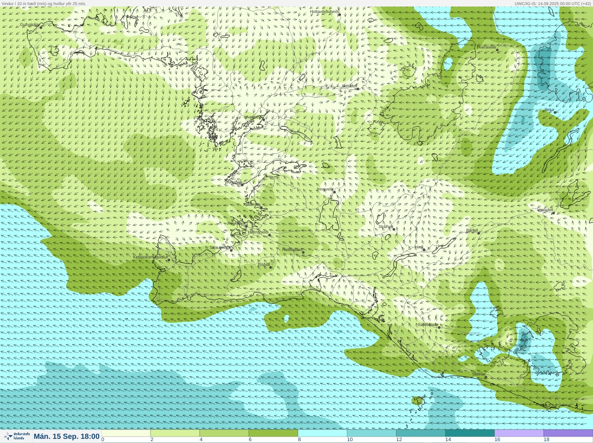Screen dimensions: 593x443
Task: Click the Skálholt station marker
Action: coord(394,229)
